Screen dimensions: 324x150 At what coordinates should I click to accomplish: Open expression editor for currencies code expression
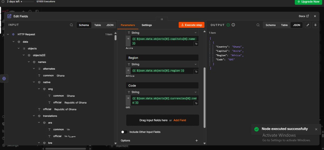(x=196, y=103)
